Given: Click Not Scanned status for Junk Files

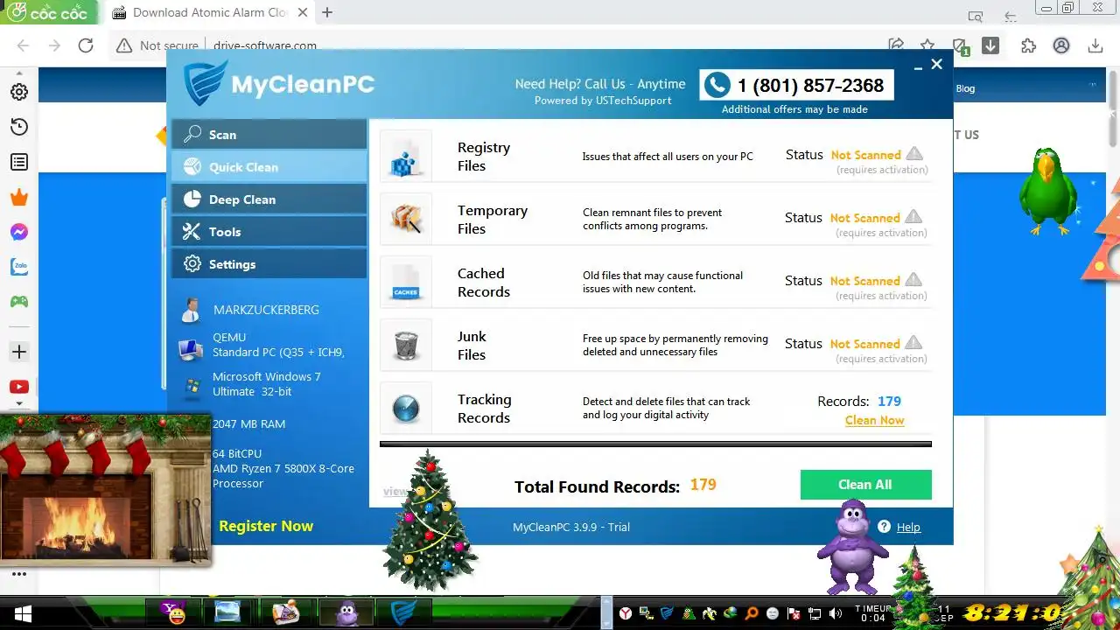Looking at the screenshot, I should (x=864, y=344).
